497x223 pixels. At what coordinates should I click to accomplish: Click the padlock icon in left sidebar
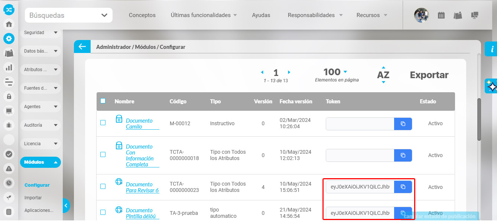(x=9, y=96)
